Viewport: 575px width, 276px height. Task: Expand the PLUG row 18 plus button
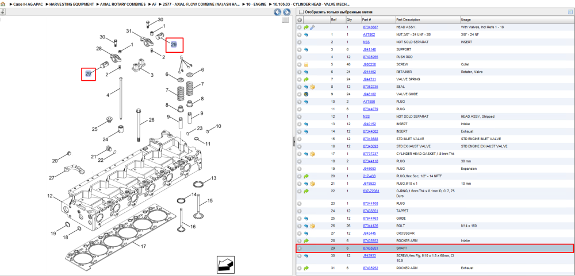[299, 161]
